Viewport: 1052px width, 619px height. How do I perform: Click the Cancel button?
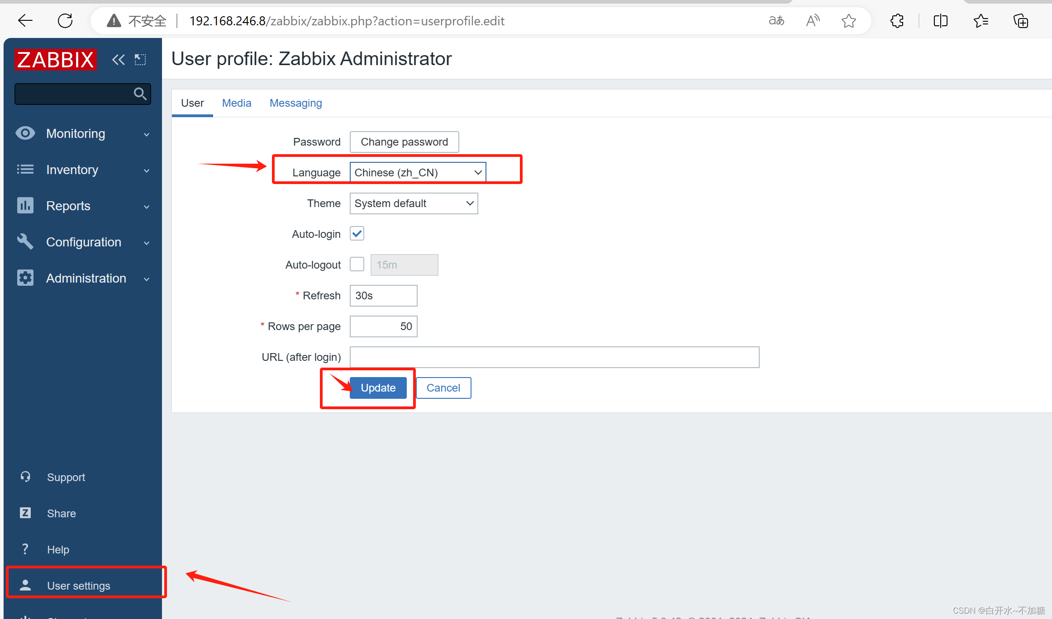pyautogui.click(x=443, y=387)
